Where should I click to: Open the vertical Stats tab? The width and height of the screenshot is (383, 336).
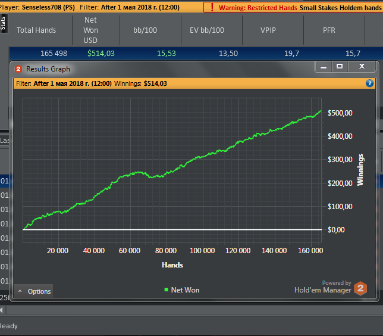tap(3, 23)
